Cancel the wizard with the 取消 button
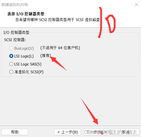Image resolution: width=141 pixels, height=137 pixels. click(x=126, y=132)
